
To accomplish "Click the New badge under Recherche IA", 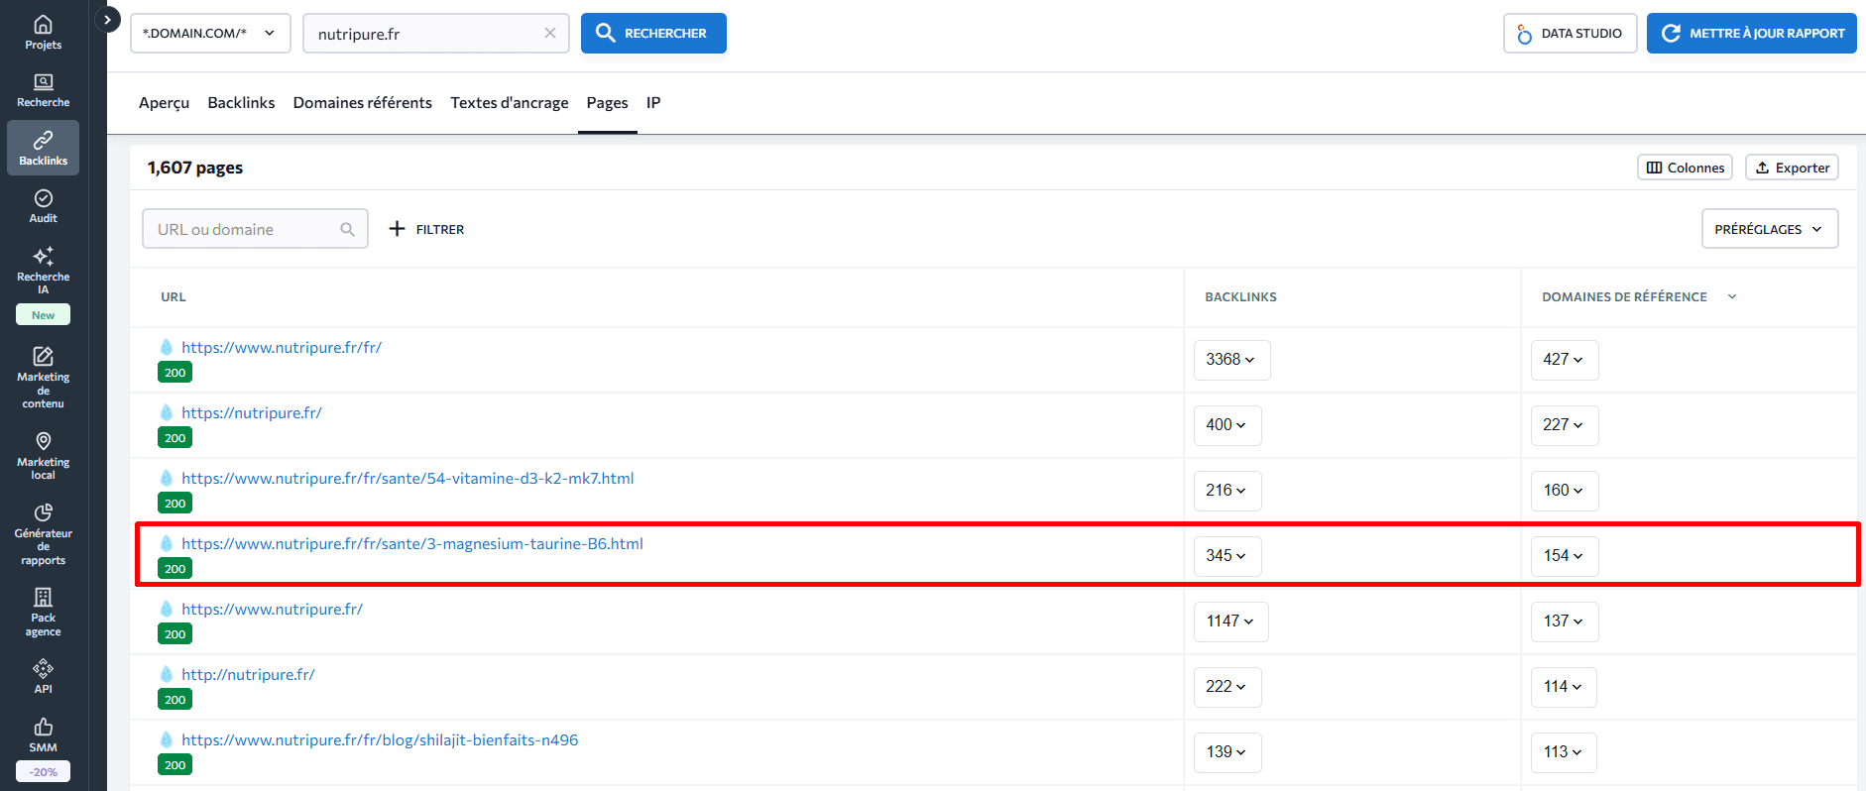I will (x=43, y=315).
